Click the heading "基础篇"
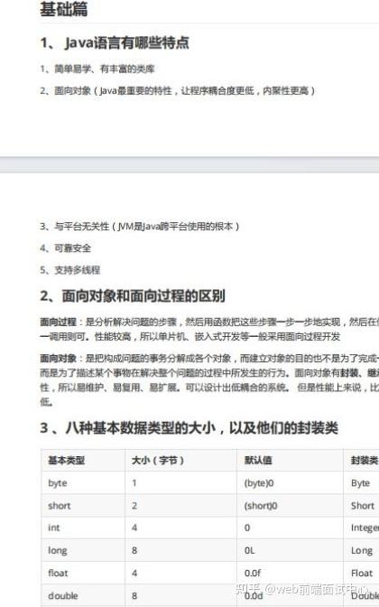Image resolution: width=379 pixels, height=607 pixels. (64, 9)
